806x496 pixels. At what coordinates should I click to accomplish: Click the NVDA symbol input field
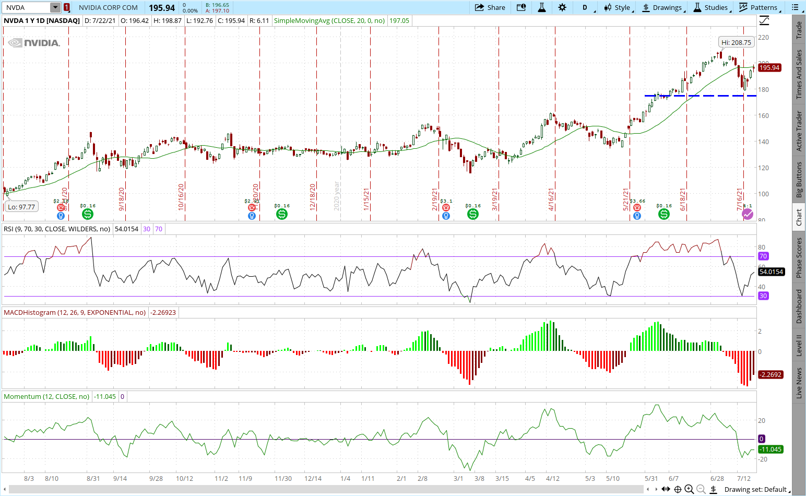(26, 7)
